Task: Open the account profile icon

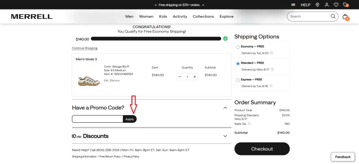Action: 327,4
